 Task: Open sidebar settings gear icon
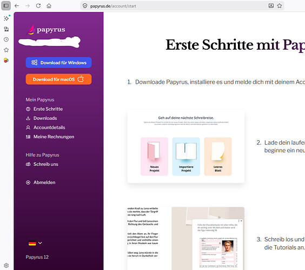(6, 265)
